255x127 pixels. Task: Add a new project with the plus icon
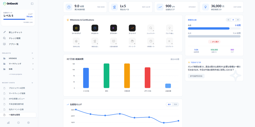[32, 53]
